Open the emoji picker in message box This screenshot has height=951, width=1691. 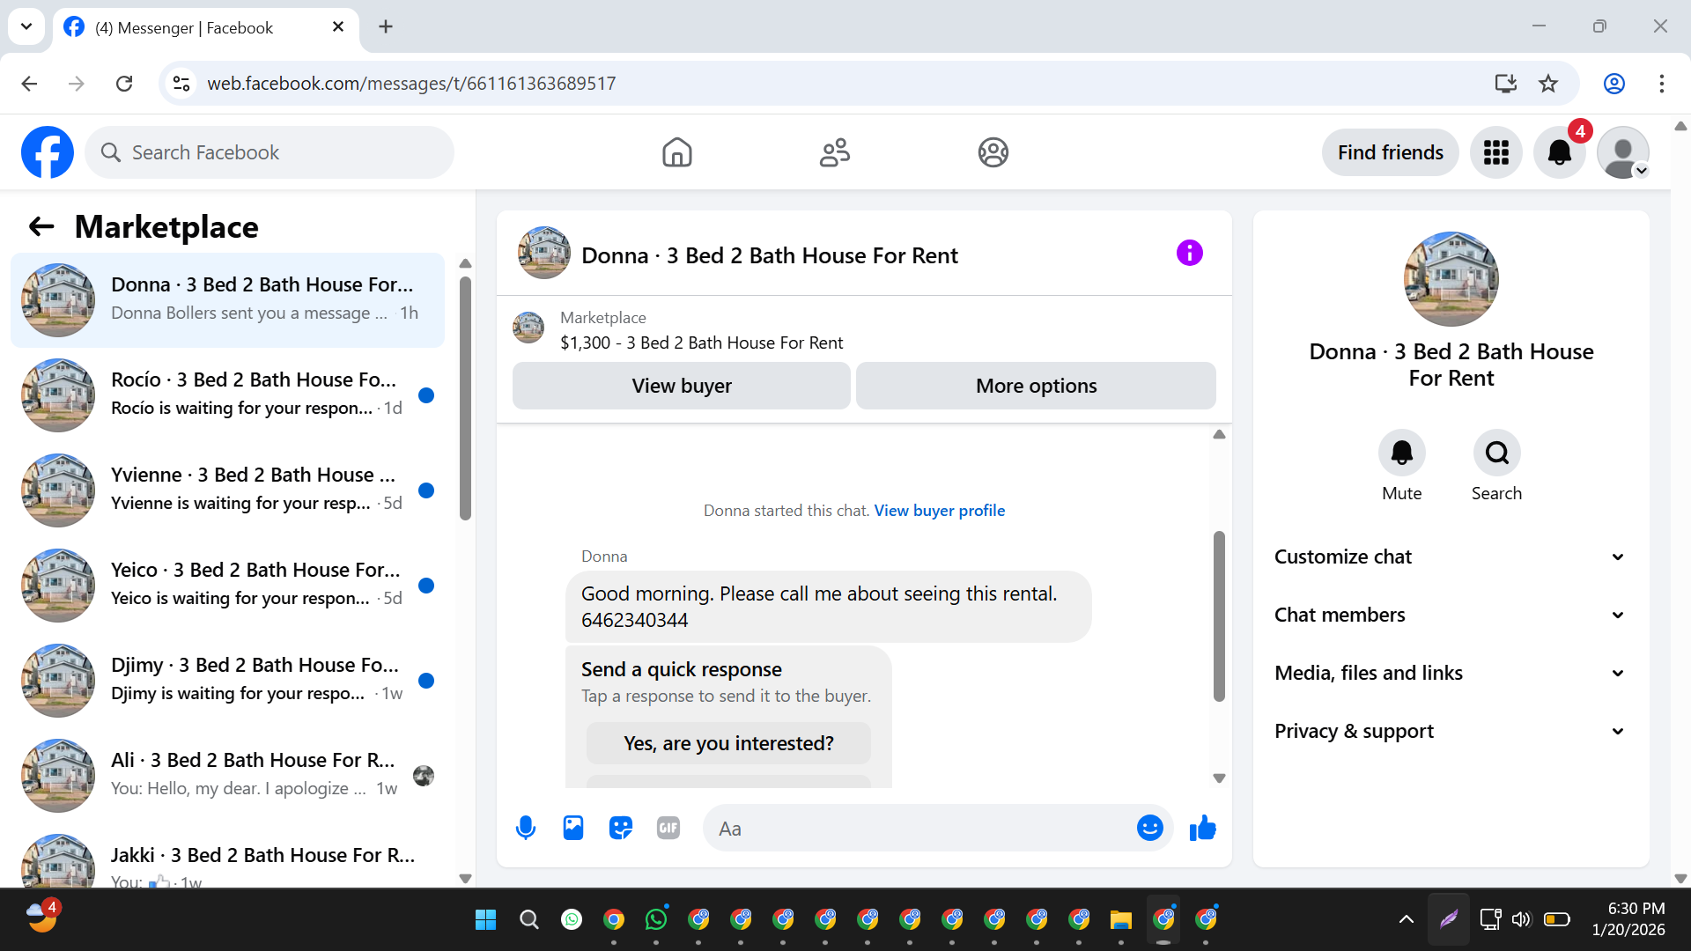[x=1149, y=828]
